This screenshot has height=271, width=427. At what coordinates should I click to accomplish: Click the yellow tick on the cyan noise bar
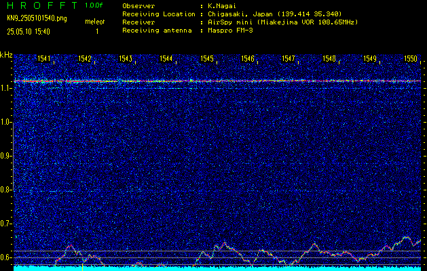click(x=82, y=267)
